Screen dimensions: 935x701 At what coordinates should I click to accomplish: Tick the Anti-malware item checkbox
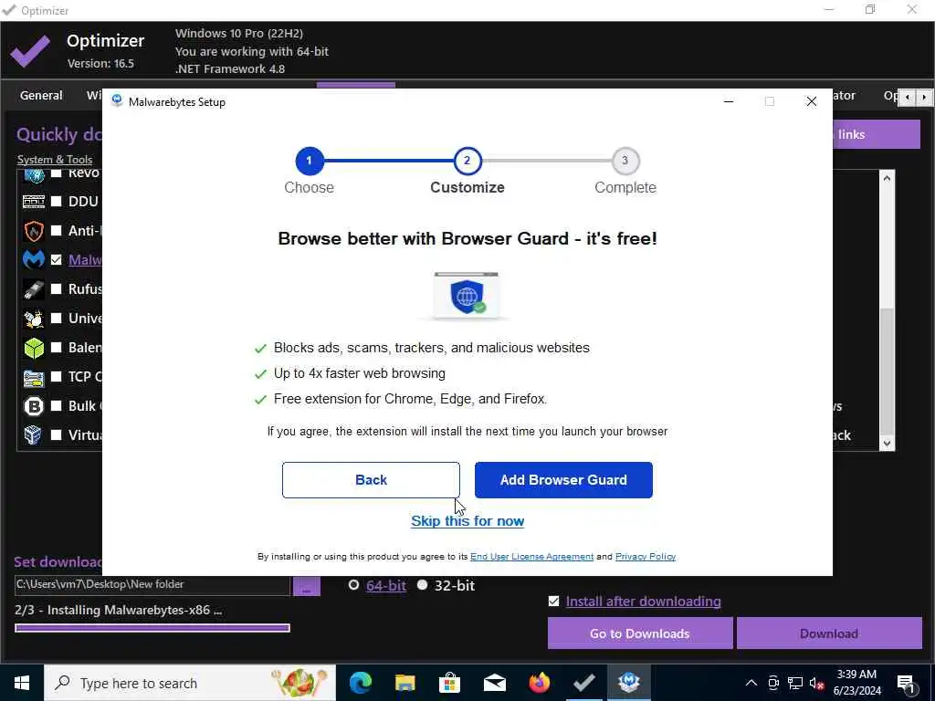click(x=56, y=231)
